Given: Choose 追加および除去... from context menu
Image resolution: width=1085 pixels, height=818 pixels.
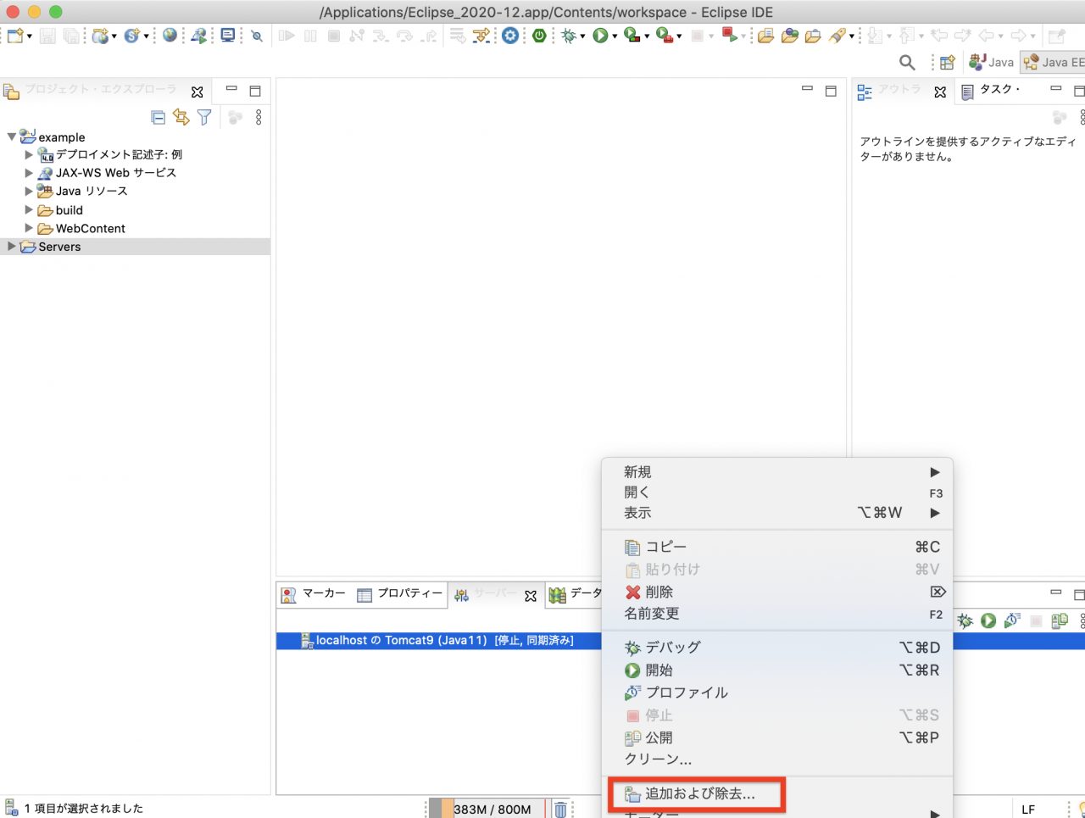Looking at the screenshot, I should pyautogui.click(x=777, y=794).
